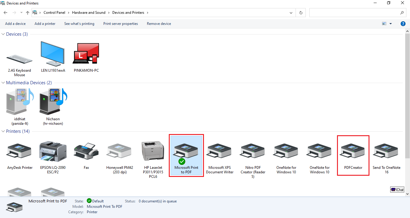Select the PINKAMON-PC computer device
Screen dimensions: 410x218
[86, 55]
